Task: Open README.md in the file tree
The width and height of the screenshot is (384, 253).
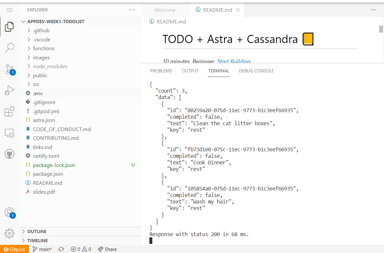Action: coord(80,183)
